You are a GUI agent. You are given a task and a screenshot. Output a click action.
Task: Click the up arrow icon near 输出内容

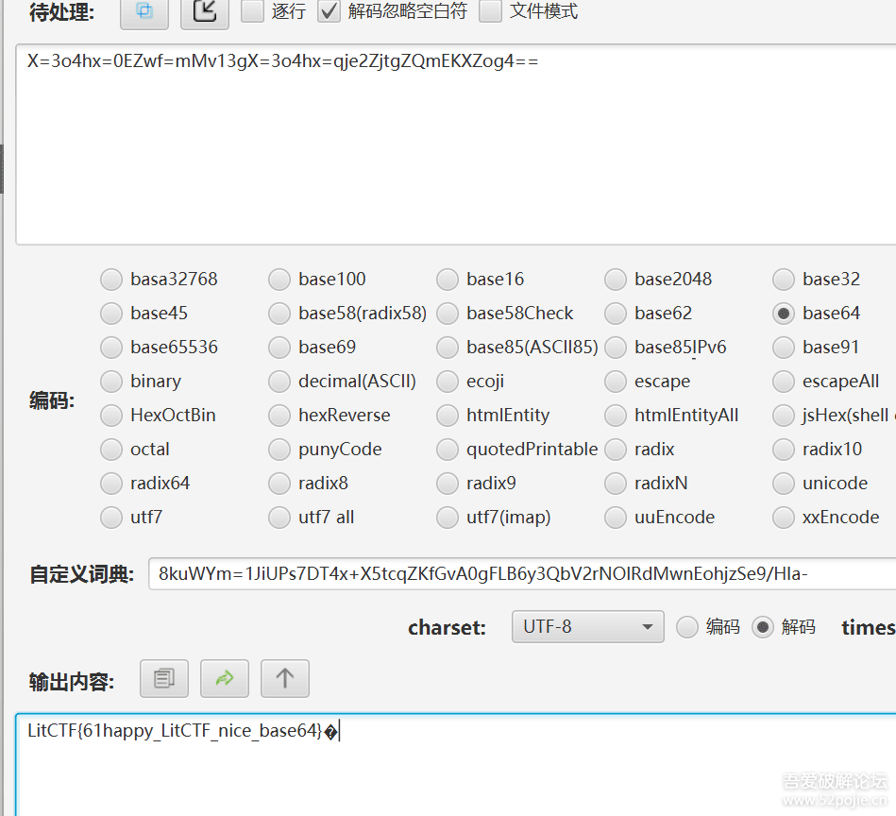pos(285,678)
